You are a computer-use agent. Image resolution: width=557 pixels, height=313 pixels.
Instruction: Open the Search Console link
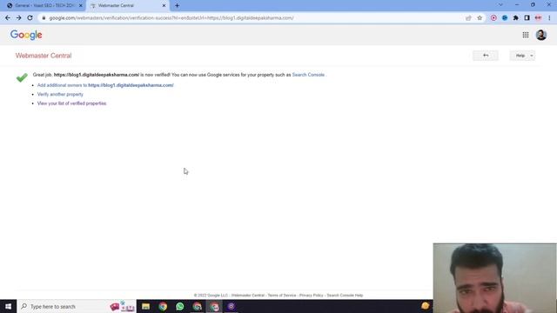pos(308,75)
